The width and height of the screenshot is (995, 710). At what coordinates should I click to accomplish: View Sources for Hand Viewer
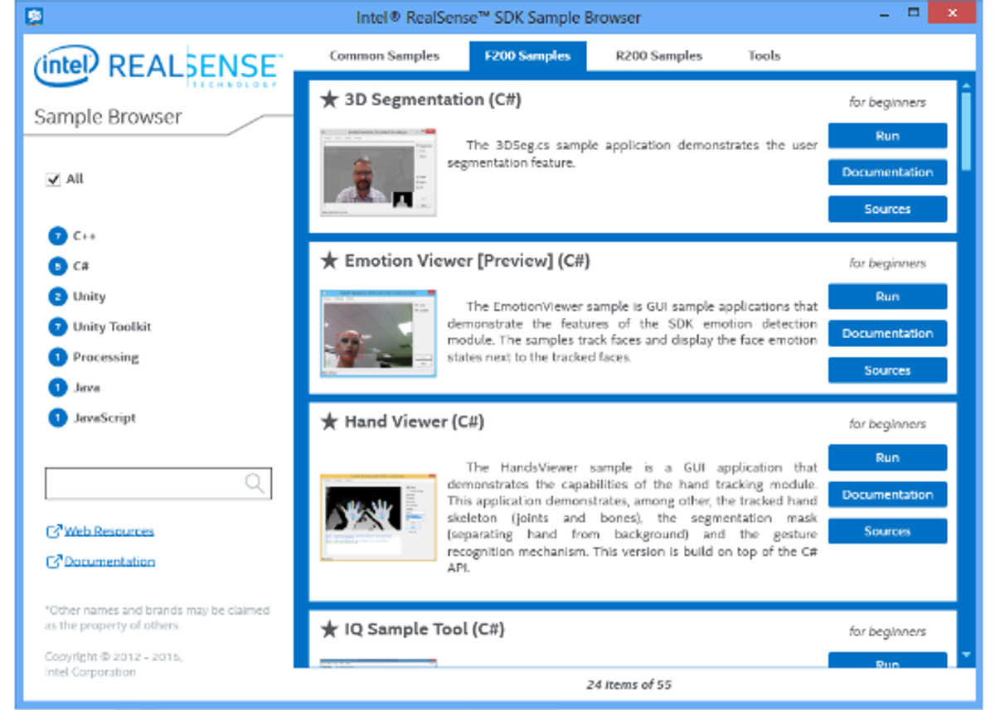(x=887, y=531)
